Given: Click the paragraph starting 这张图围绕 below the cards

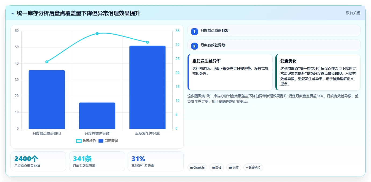Looking at the screenshot, I should [273, 99].
